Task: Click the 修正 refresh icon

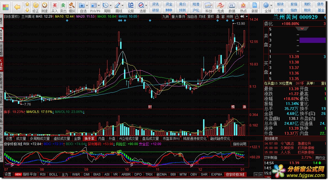Action: point(36,5)
